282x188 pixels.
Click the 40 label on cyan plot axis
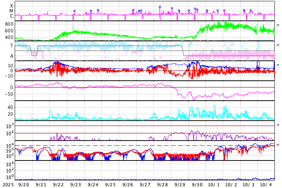(x=10, y=107)
